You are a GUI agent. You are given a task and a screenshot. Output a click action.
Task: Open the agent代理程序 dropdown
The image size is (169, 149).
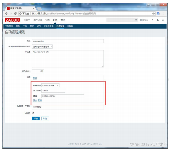pos(42,47)
